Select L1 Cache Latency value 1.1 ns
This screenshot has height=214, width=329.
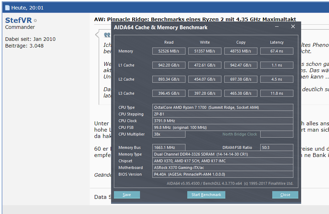tap(276, 65)
